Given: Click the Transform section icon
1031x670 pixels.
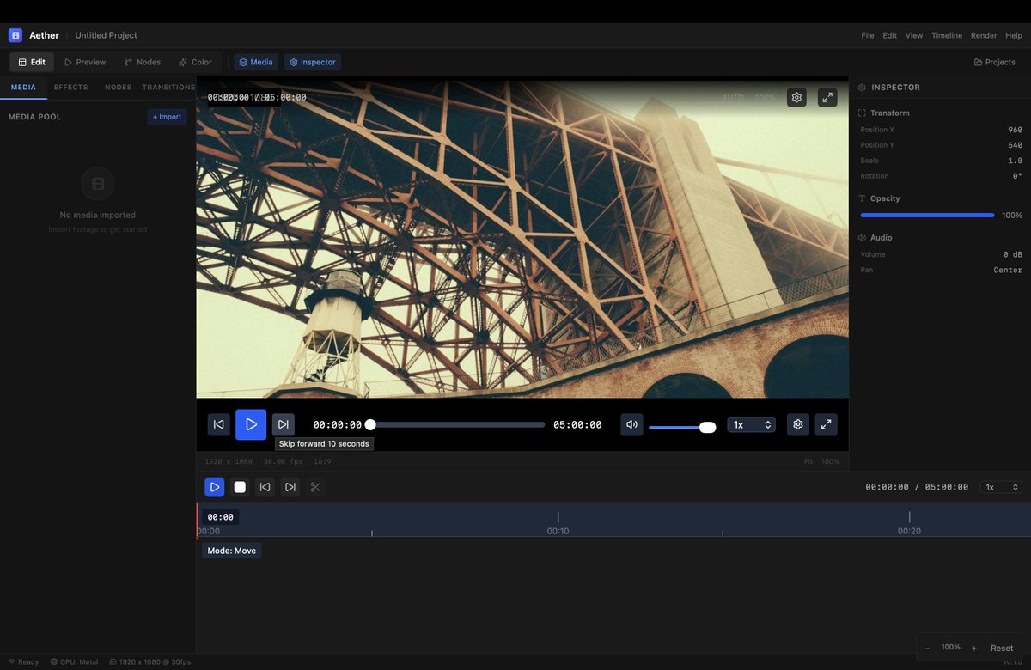Looking at the screenshot, I should click(x=862, y=113).
